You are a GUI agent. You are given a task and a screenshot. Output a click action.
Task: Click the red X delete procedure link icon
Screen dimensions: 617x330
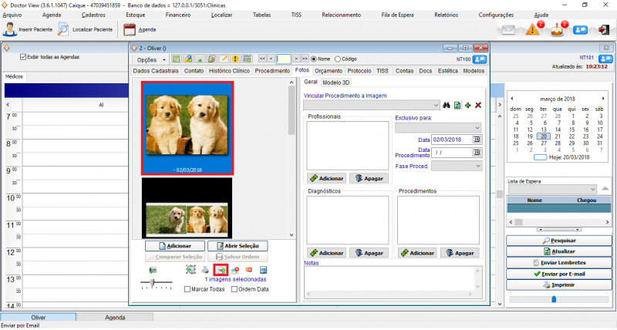[x=478, y=105]
